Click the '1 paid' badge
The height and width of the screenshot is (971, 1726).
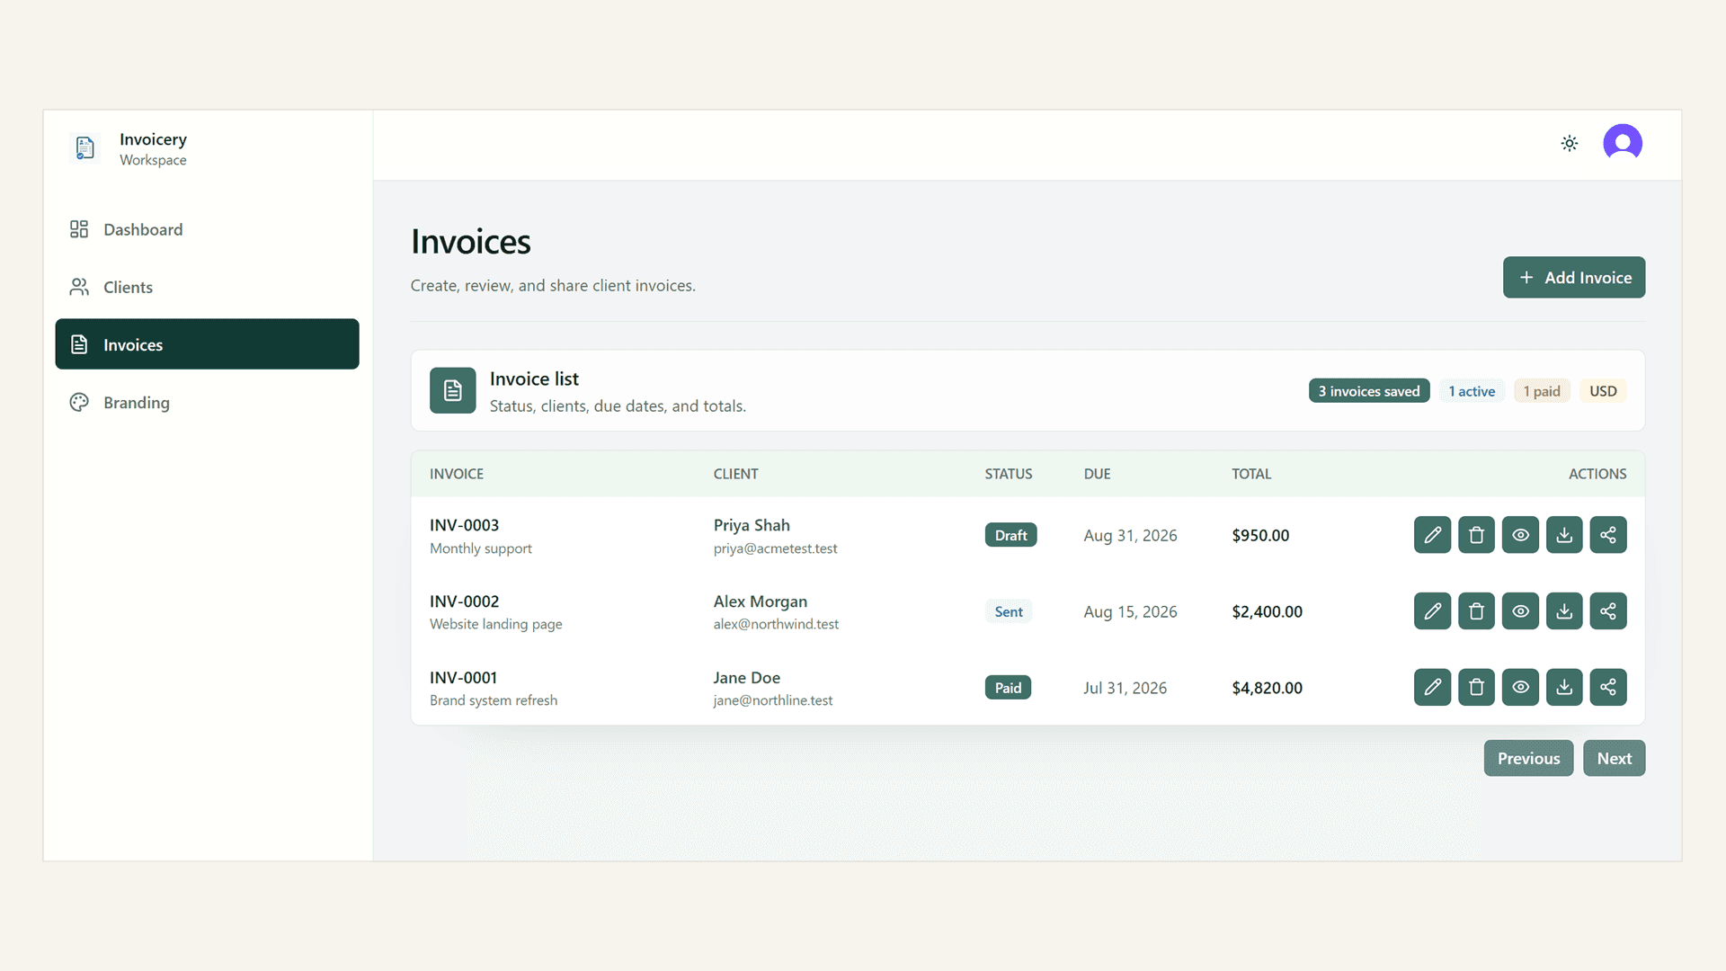pos(1542,391)
